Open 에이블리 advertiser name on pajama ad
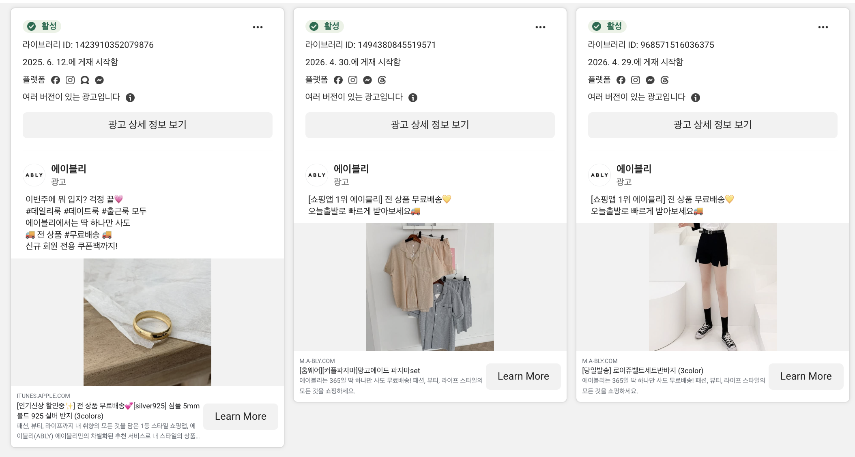The height and width of the screenshot is (457, 855). (x=351, y=169)
